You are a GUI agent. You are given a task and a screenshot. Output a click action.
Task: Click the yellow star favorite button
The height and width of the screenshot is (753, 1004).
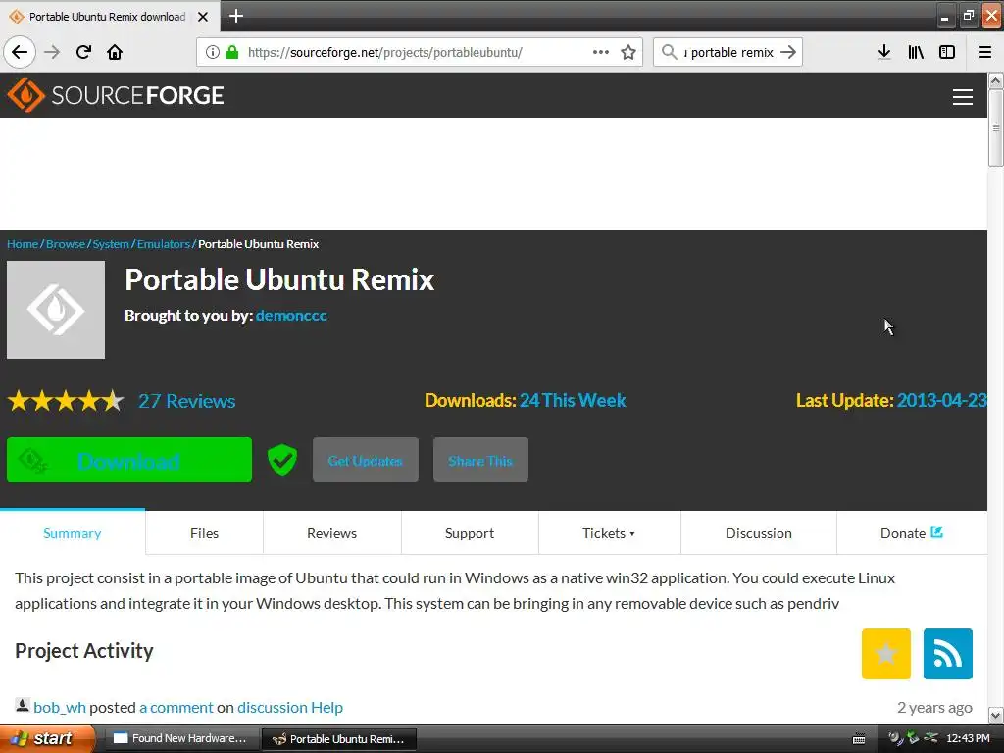[886, 654]
